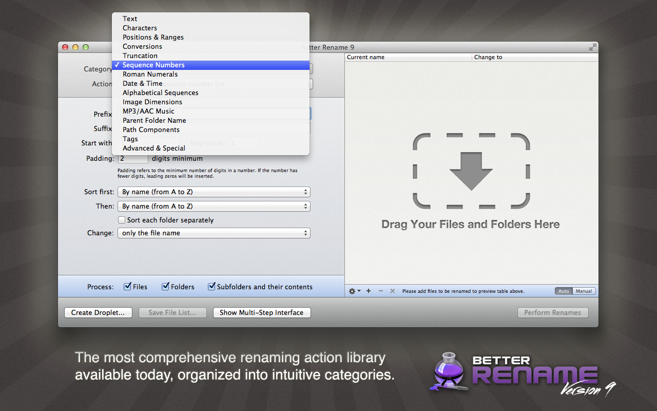Choose MP3/AAC Music in the category list
The width and height of the screenshot is (657, 411).
pos(148,111)
